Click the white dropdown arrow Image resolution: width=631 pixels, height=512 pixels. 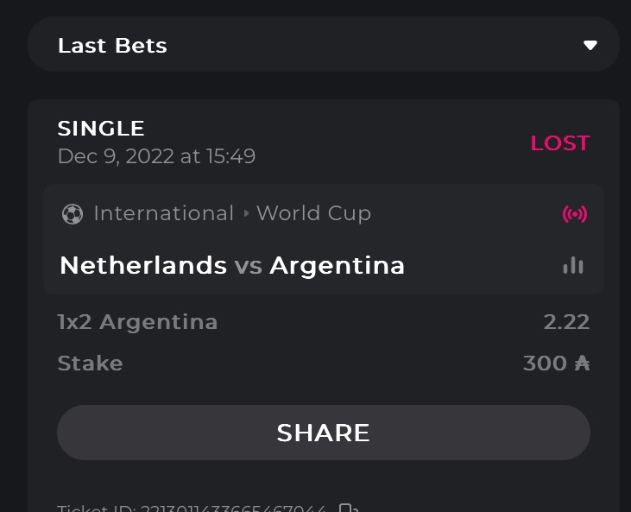[590, 46]
